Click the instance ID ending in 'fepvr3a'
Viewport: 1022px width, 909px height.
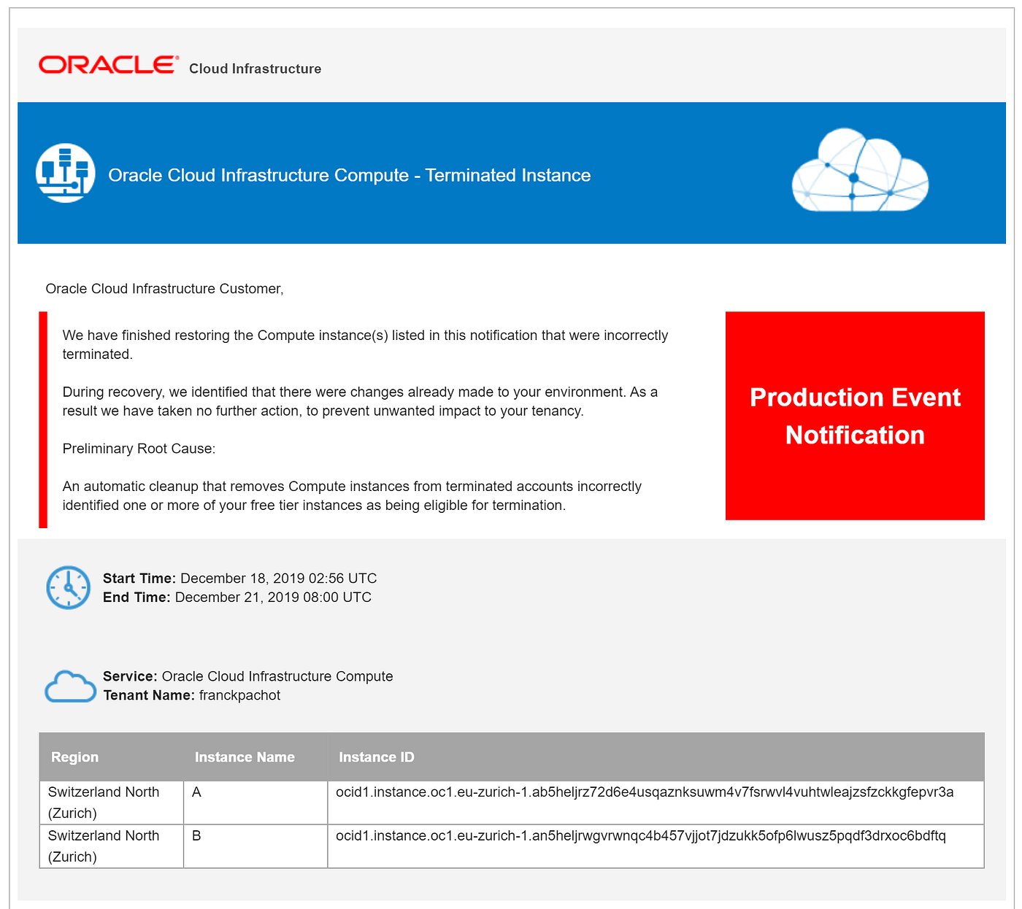click(645, 792)
